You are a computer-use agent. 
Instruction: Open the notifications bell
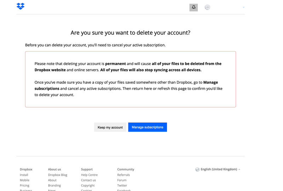click(194, 7)
